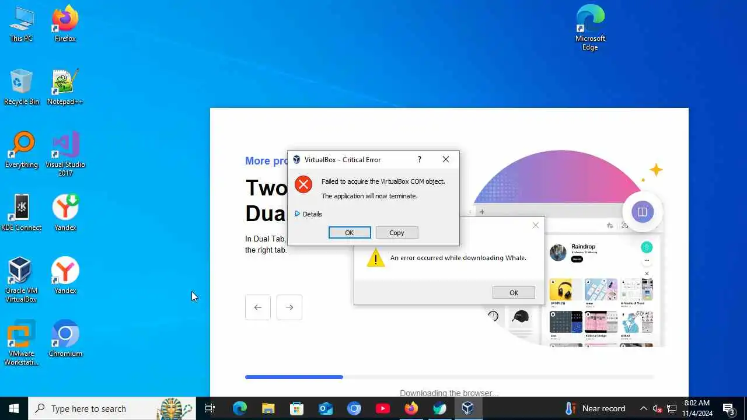Click the dual tab panel icon in illustration
This screenshot has width=747, height=420.
tap(643, 212)
